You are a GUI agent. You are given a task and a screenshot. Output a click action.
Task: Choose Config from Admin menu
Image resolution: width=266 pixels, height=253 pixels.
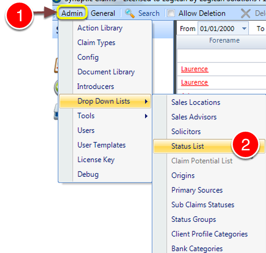[105, 57]
